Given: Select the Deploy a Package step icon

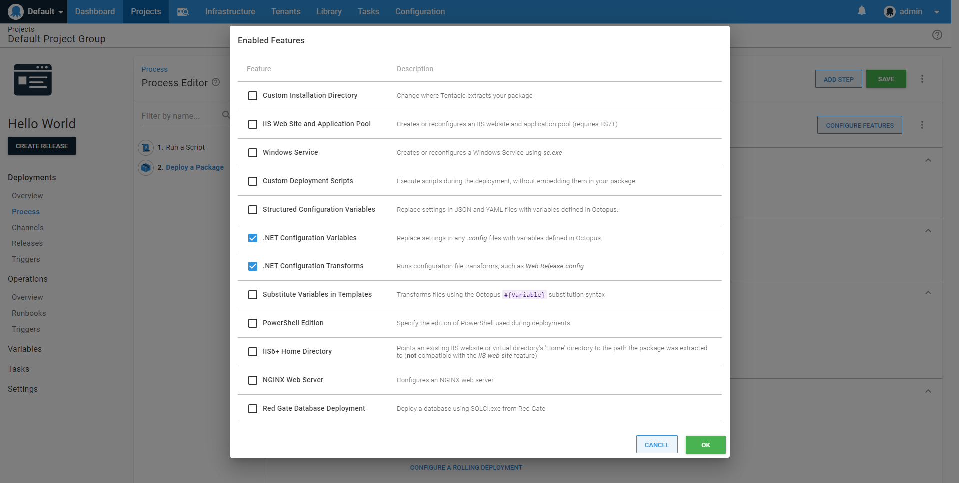Looking at the screenshot, I should coord(145,167).
